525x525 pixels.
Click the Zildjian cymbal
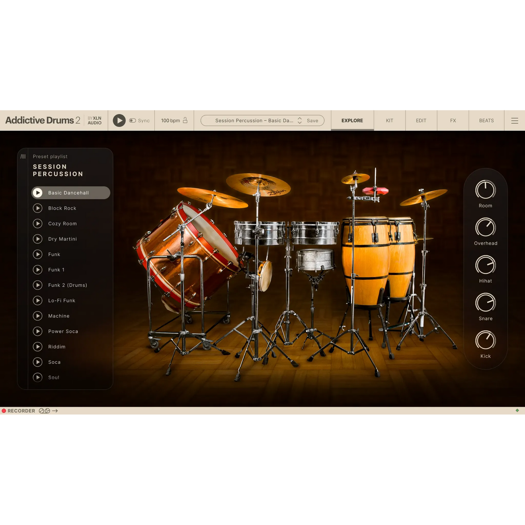click(258, 184)
